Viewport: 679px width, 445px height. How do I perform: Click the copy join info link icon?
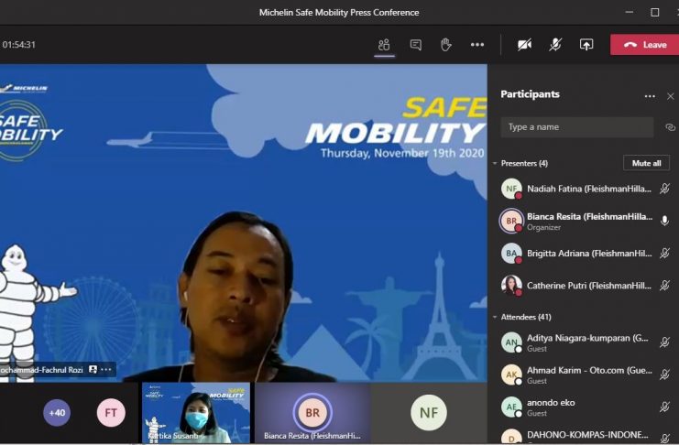pyautogui.click(x=670, y=127)
